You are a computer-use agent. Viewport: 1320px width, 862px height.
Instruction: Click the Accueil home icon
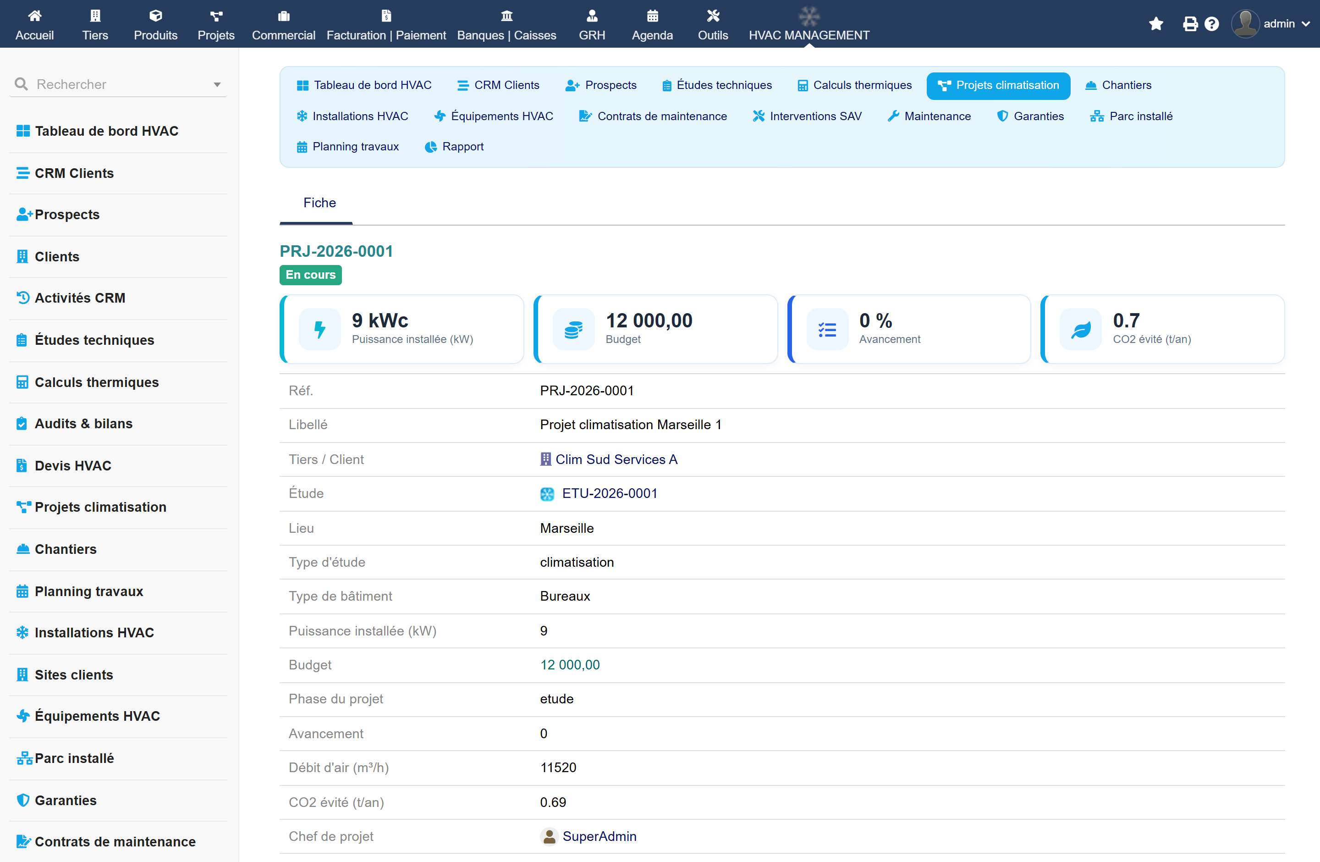pos(34,16)
